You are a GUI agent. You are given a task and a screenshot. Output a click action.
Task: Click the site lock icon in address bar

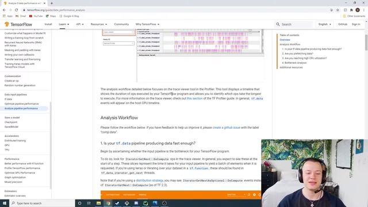point(24,10)
